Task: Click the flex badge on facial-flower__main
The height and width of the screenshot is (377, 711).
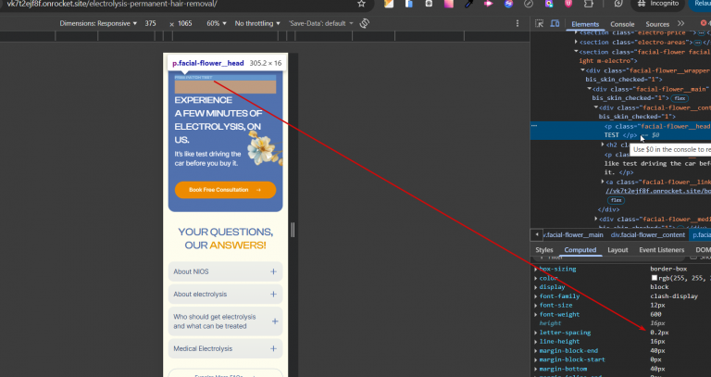Action: 680,98
